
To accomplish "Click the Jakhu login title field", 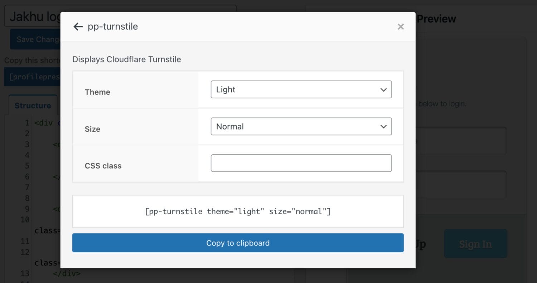I will 32,16.
